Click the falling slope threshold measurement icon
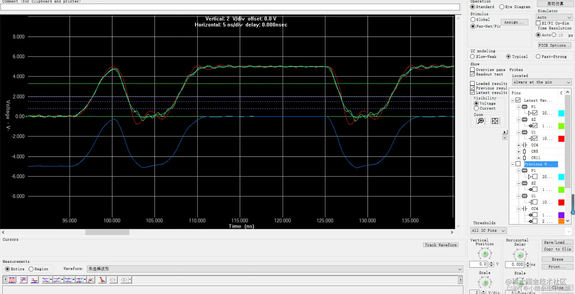The image size is (575, 294). [46, 280]
